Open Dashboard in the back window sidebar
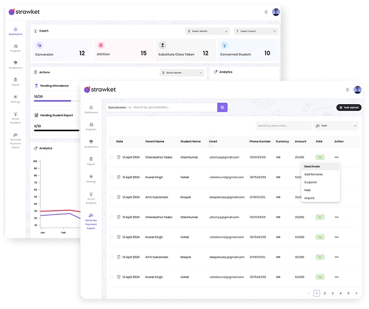The width and height of the screenshot is (369, 309). (x=15, y=31)
